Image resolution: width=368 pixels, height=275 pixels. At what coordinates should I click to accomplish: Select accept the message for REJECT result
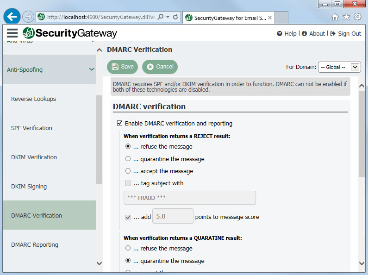(128, 171)
